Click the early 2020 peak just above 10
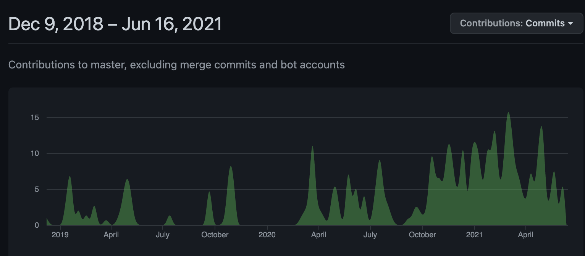 coord(312,148)
